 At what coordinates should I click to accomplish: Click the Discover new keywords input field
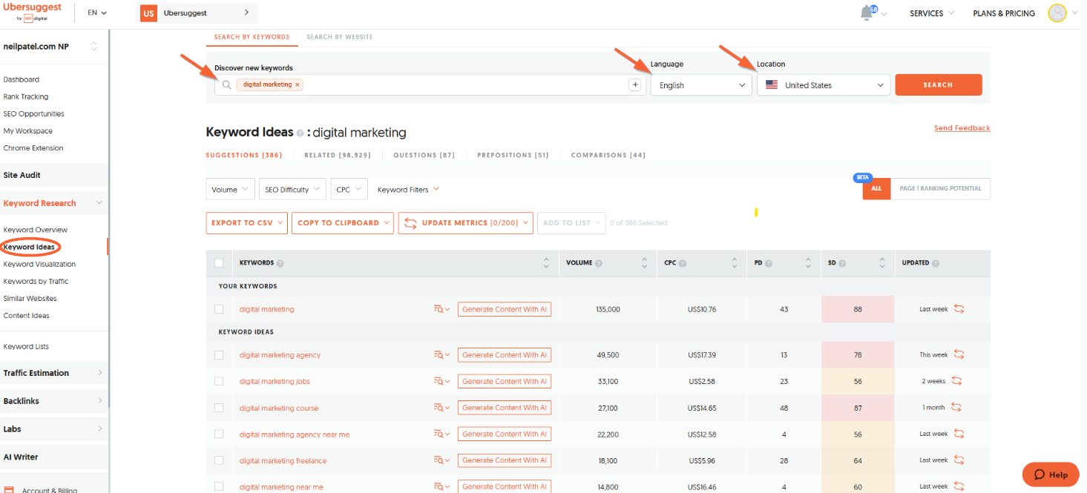(x=460, y=85)
